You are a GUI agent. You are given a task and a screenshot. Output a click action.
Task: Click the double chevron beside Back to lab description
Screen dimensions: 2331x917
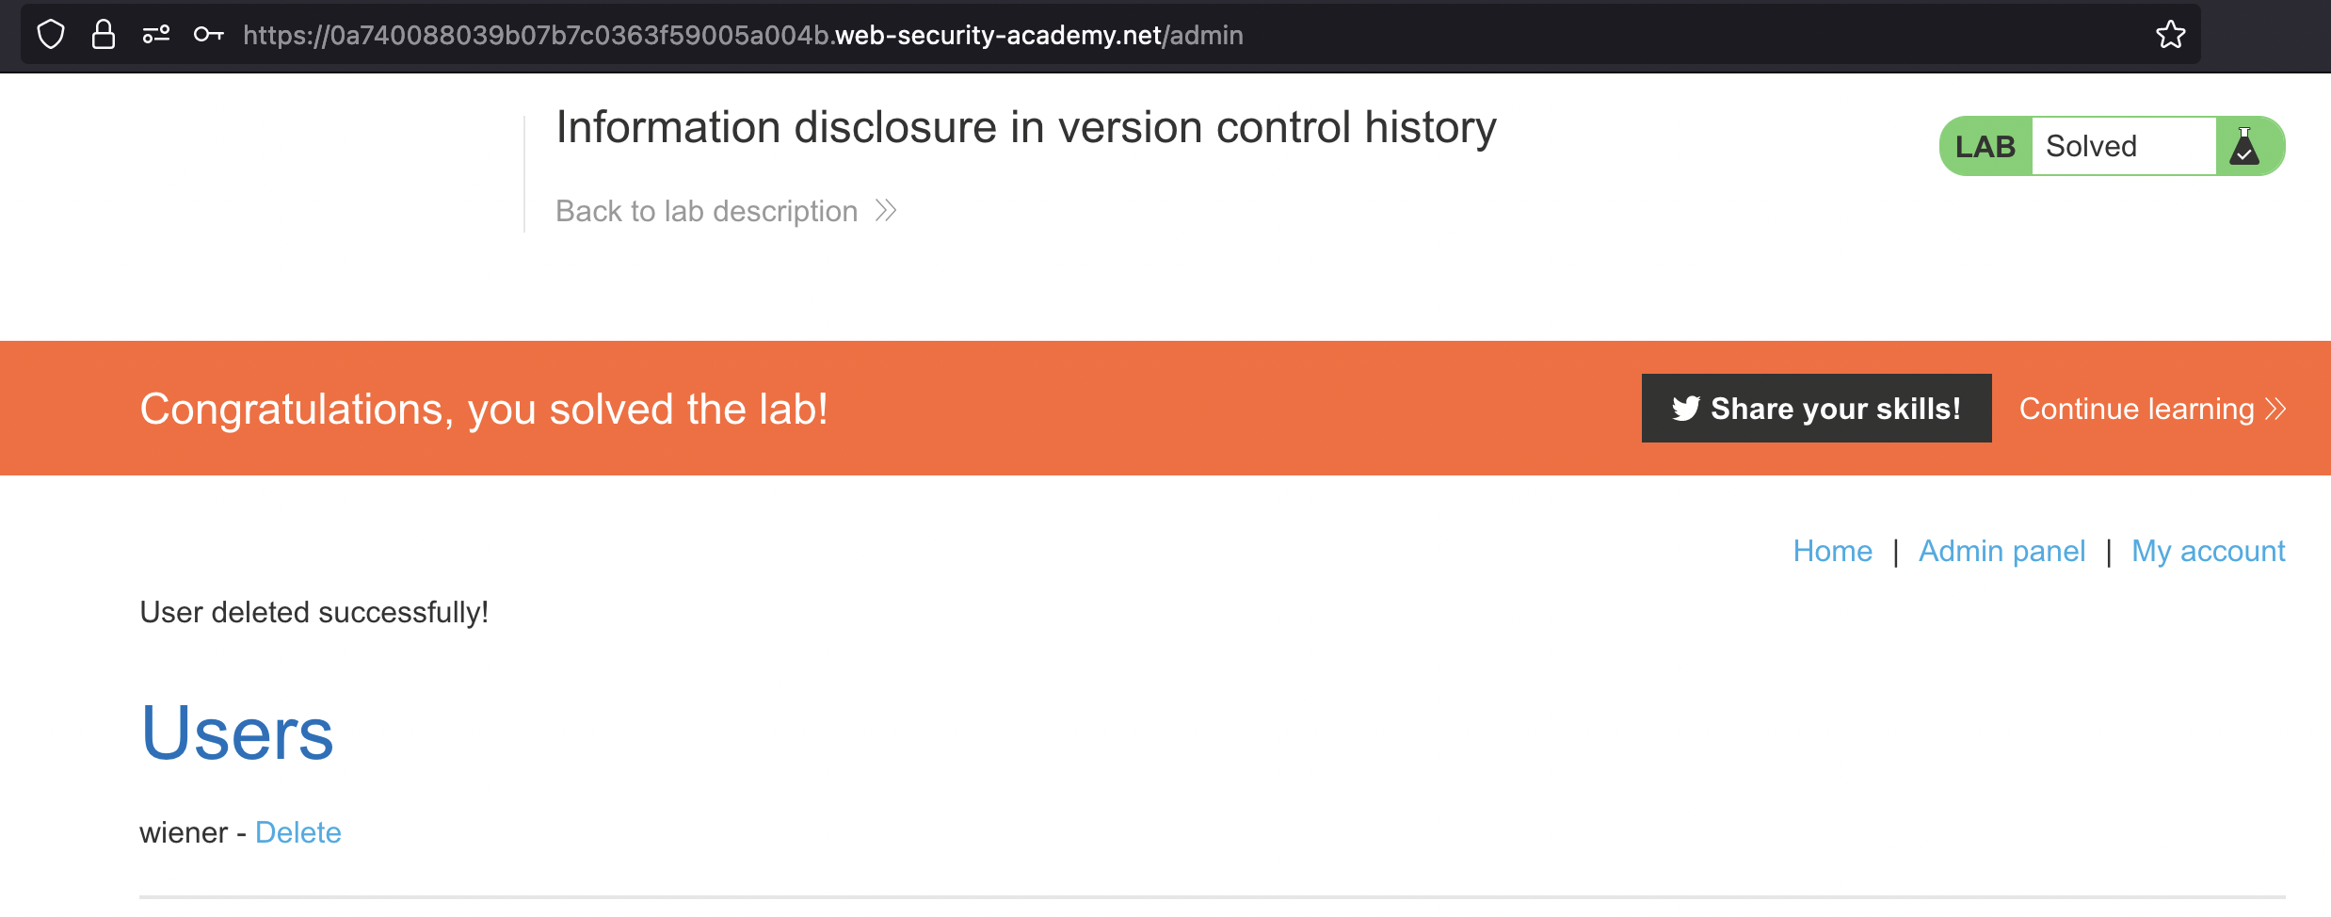click(x=886, y=211)
